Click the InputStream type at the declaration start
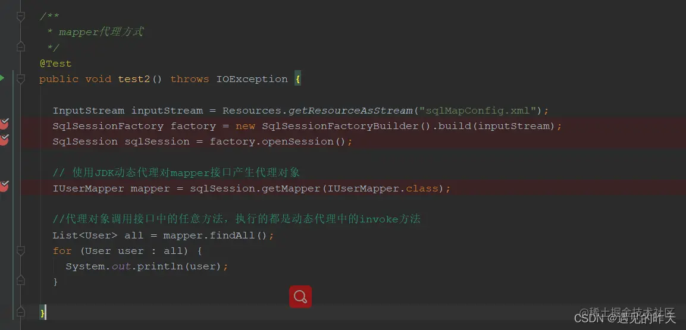Screen dimensions: 686x330 click(89, 111)
